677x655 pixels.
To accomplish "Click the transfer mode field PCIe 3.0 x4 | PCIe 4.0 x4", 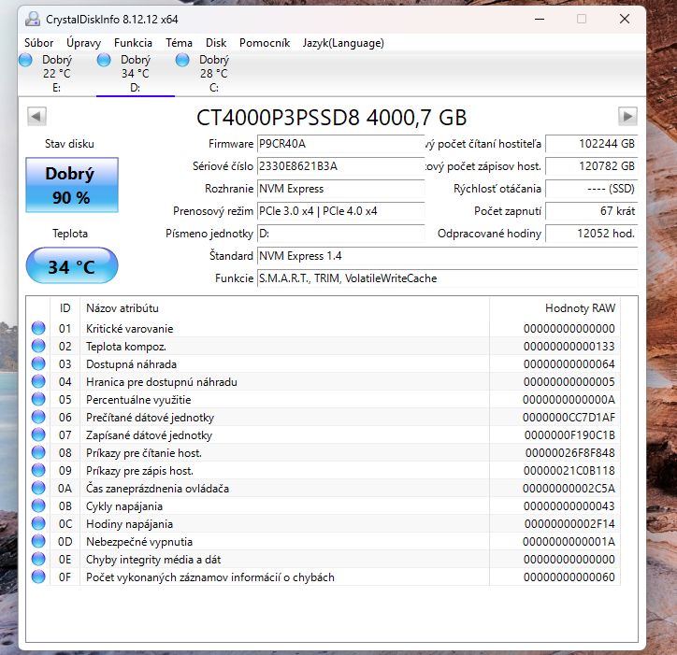I will point(340,211).
